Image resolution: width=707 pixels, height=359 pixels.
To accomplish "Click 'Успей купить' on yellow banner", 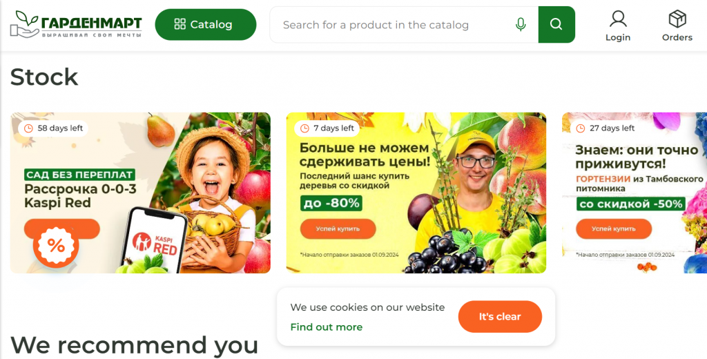I will point(338,229).
